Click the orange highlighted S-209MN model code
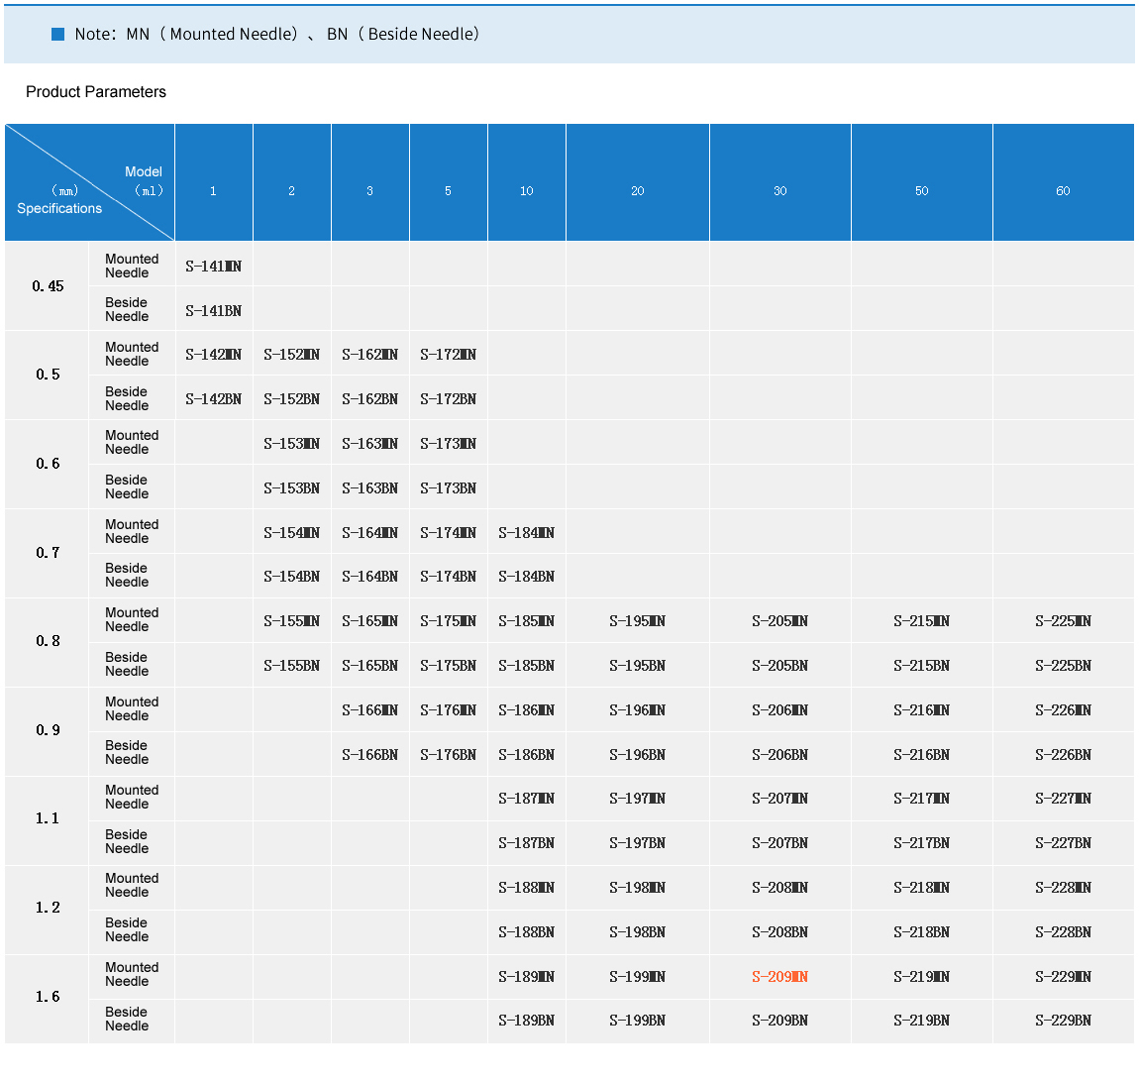Screen dimensions: 1139x1080 (779, 977)
